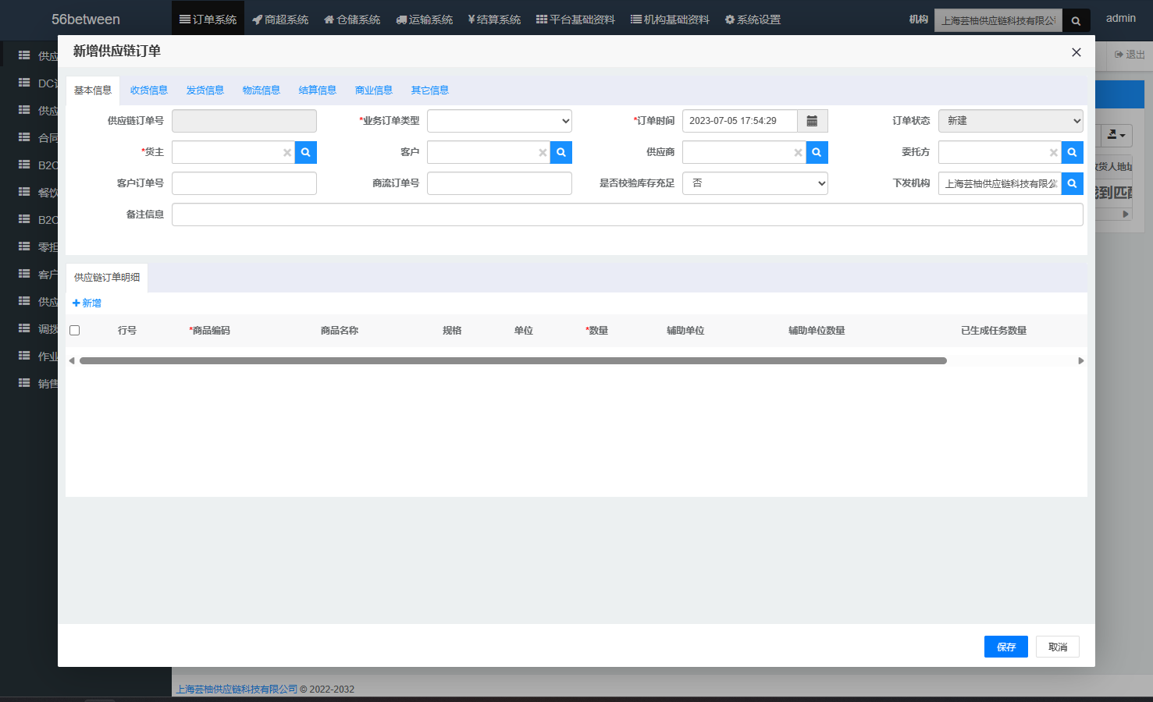Close the 新增供应链订单 dialog with X
1153x702 pixels.
[x=1076, y=52]
